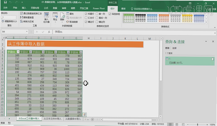Open the 查询 Query ribbon tab
Viewport: 217px width, 126px height.
point(123,9)
